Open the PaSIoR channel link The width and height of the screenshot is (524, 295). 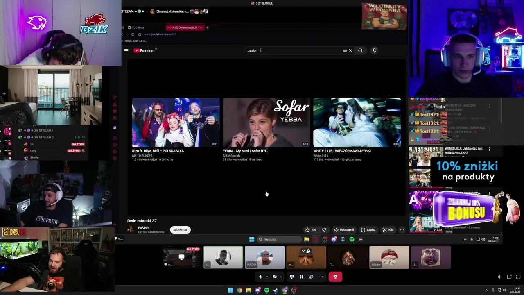click(x=143, y=228)
